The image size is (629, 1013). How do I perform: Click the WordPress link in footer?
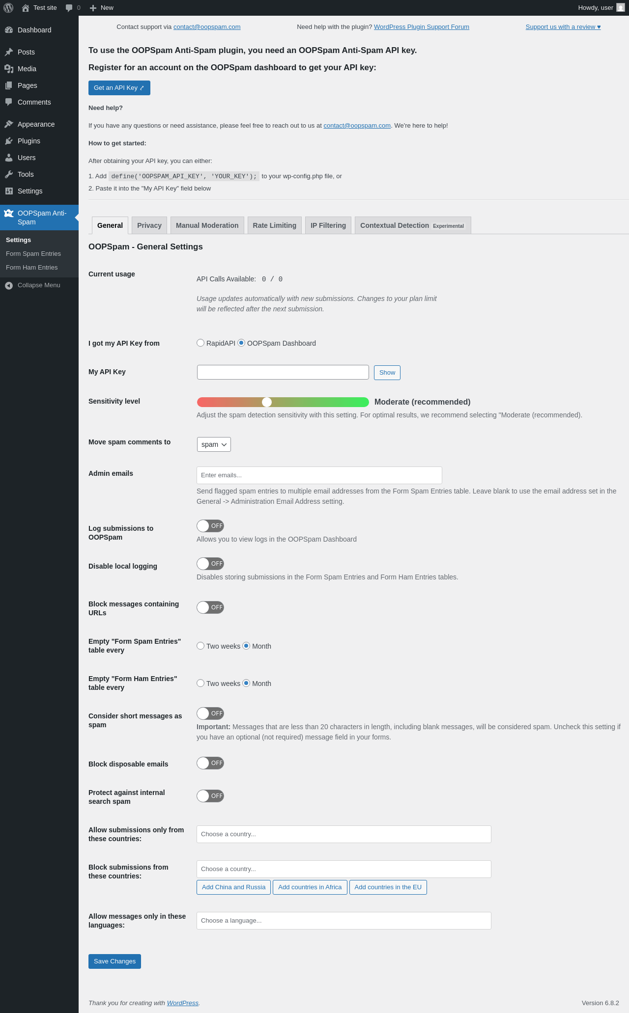183,1003
